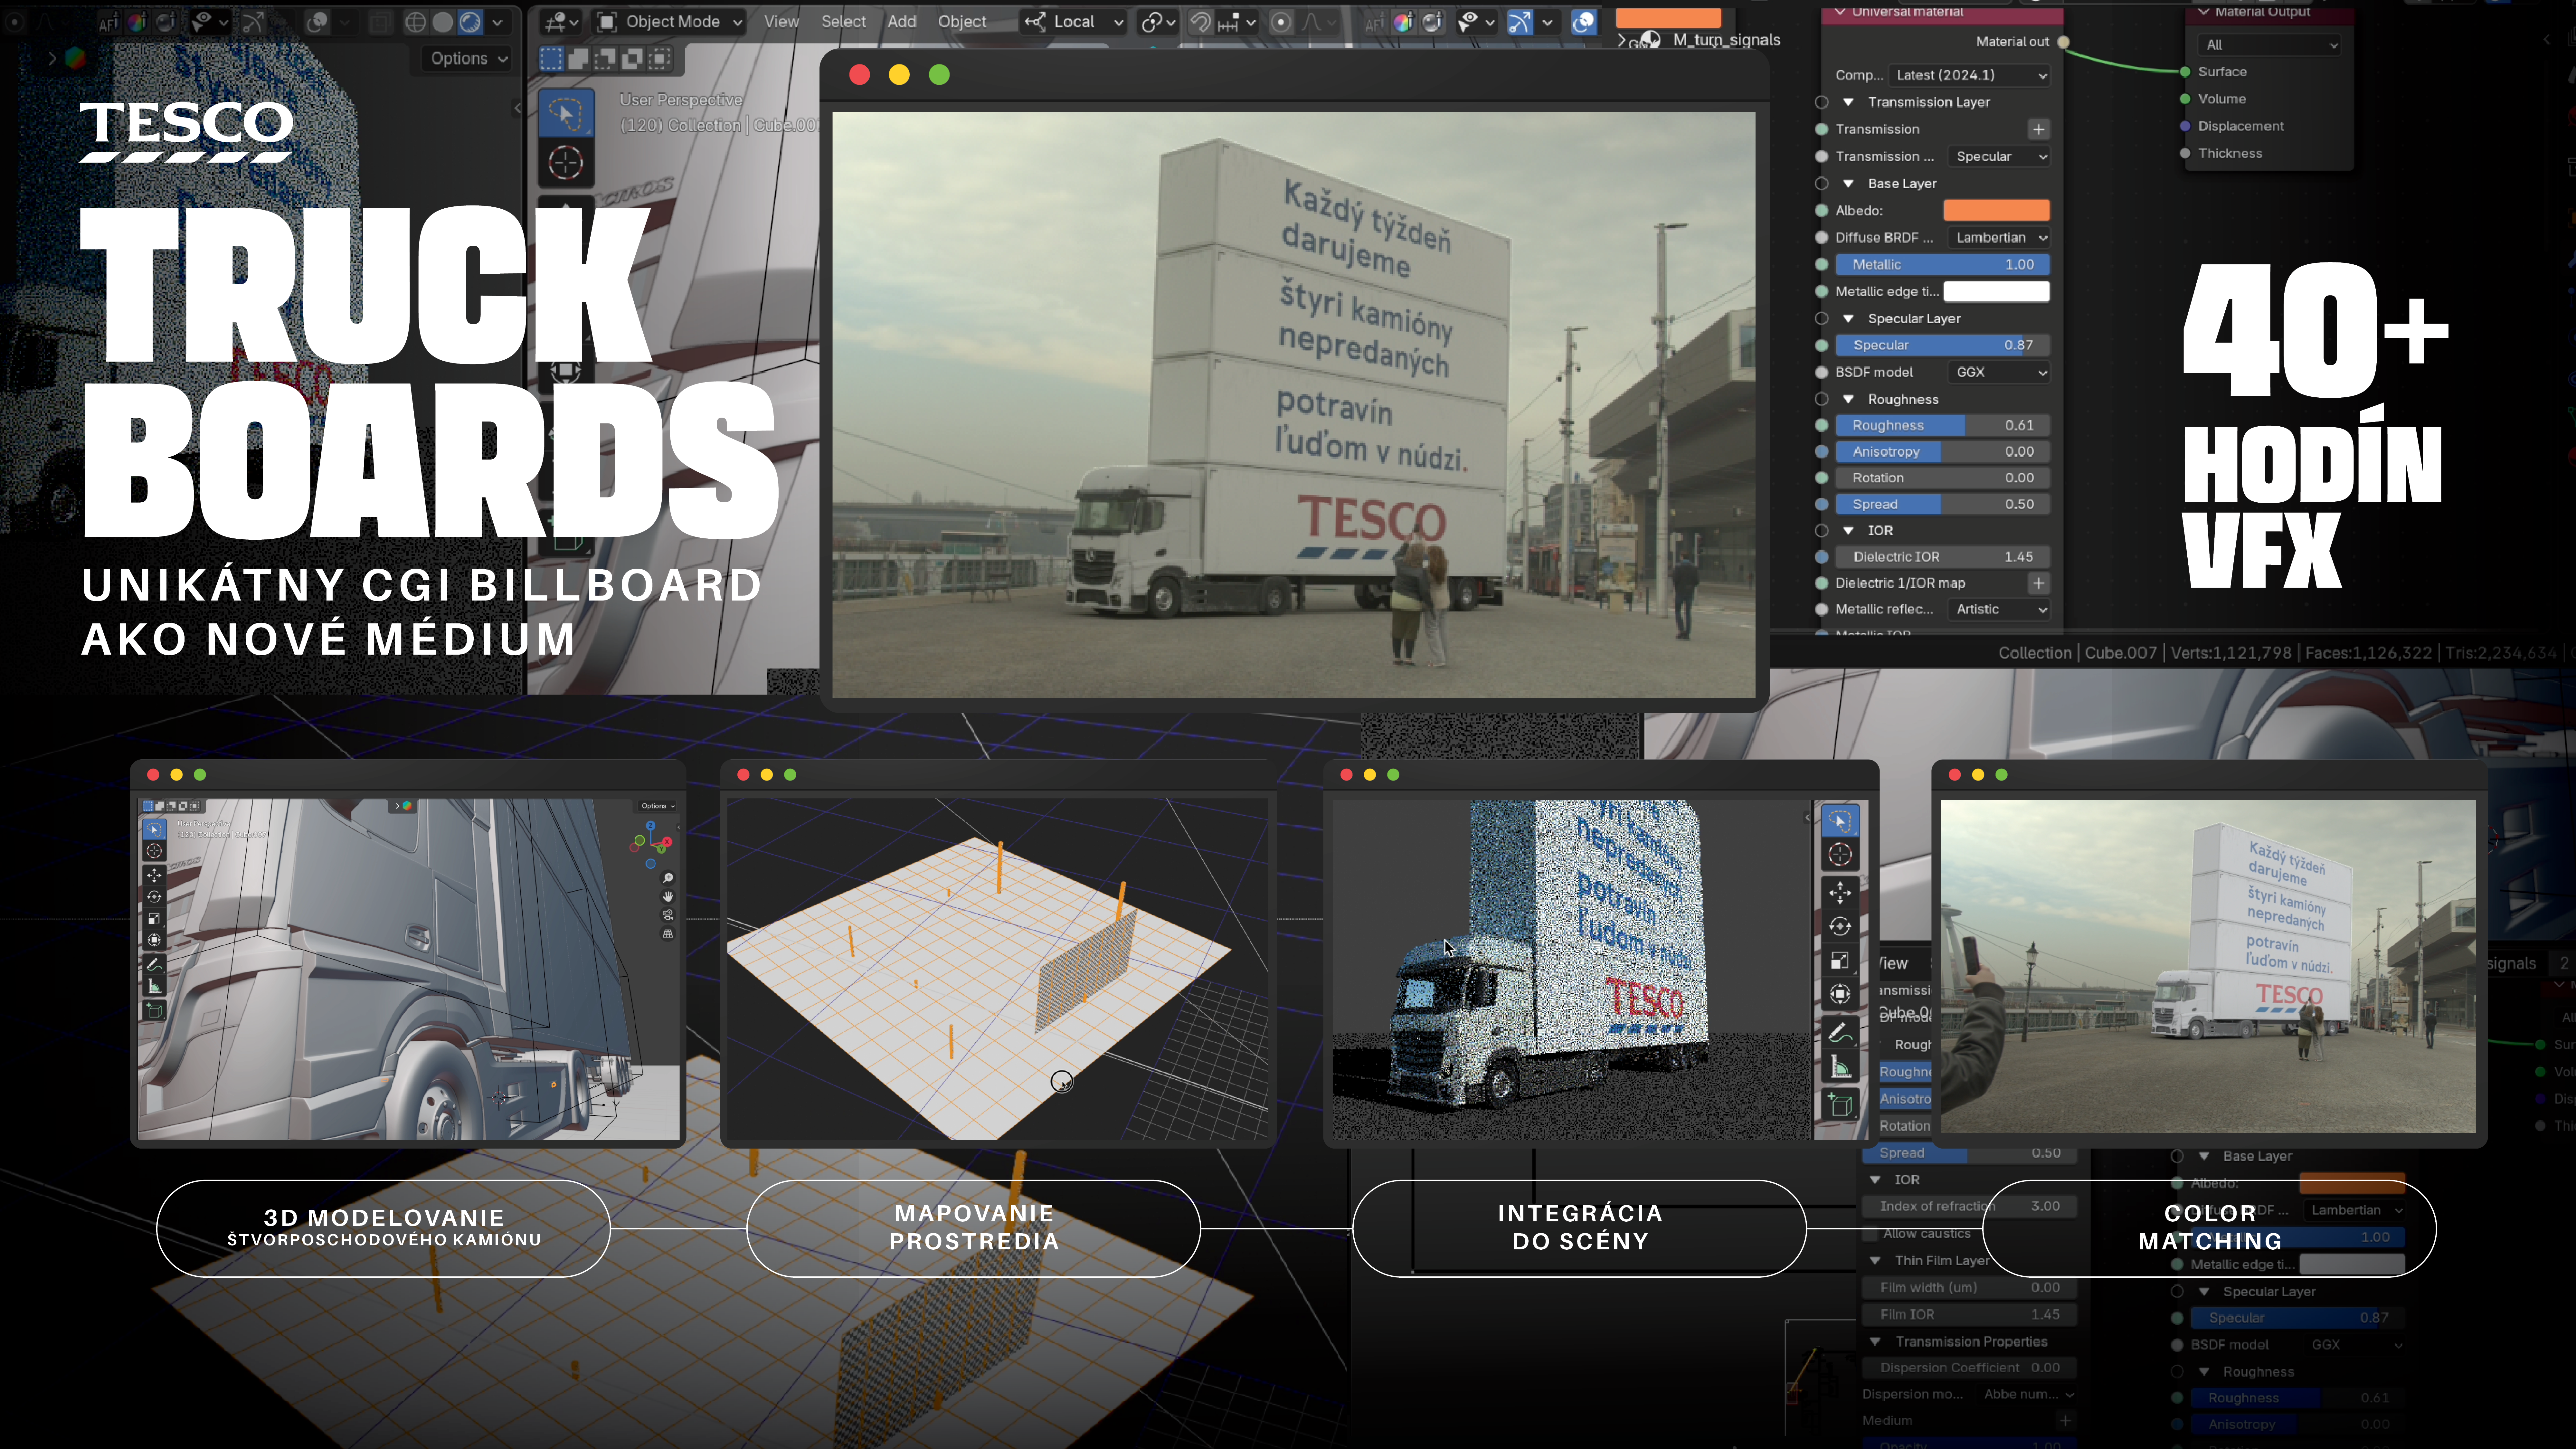Toggle the viewport gizmo display button
This screenshot has width=2576, height=1449.
1520,22
